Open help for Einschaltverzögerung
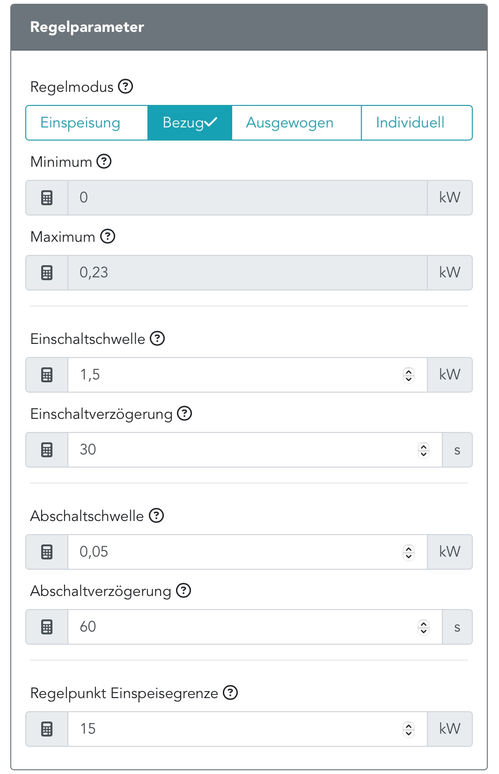This screenshot has width=499, height=774. pos(184,414)
